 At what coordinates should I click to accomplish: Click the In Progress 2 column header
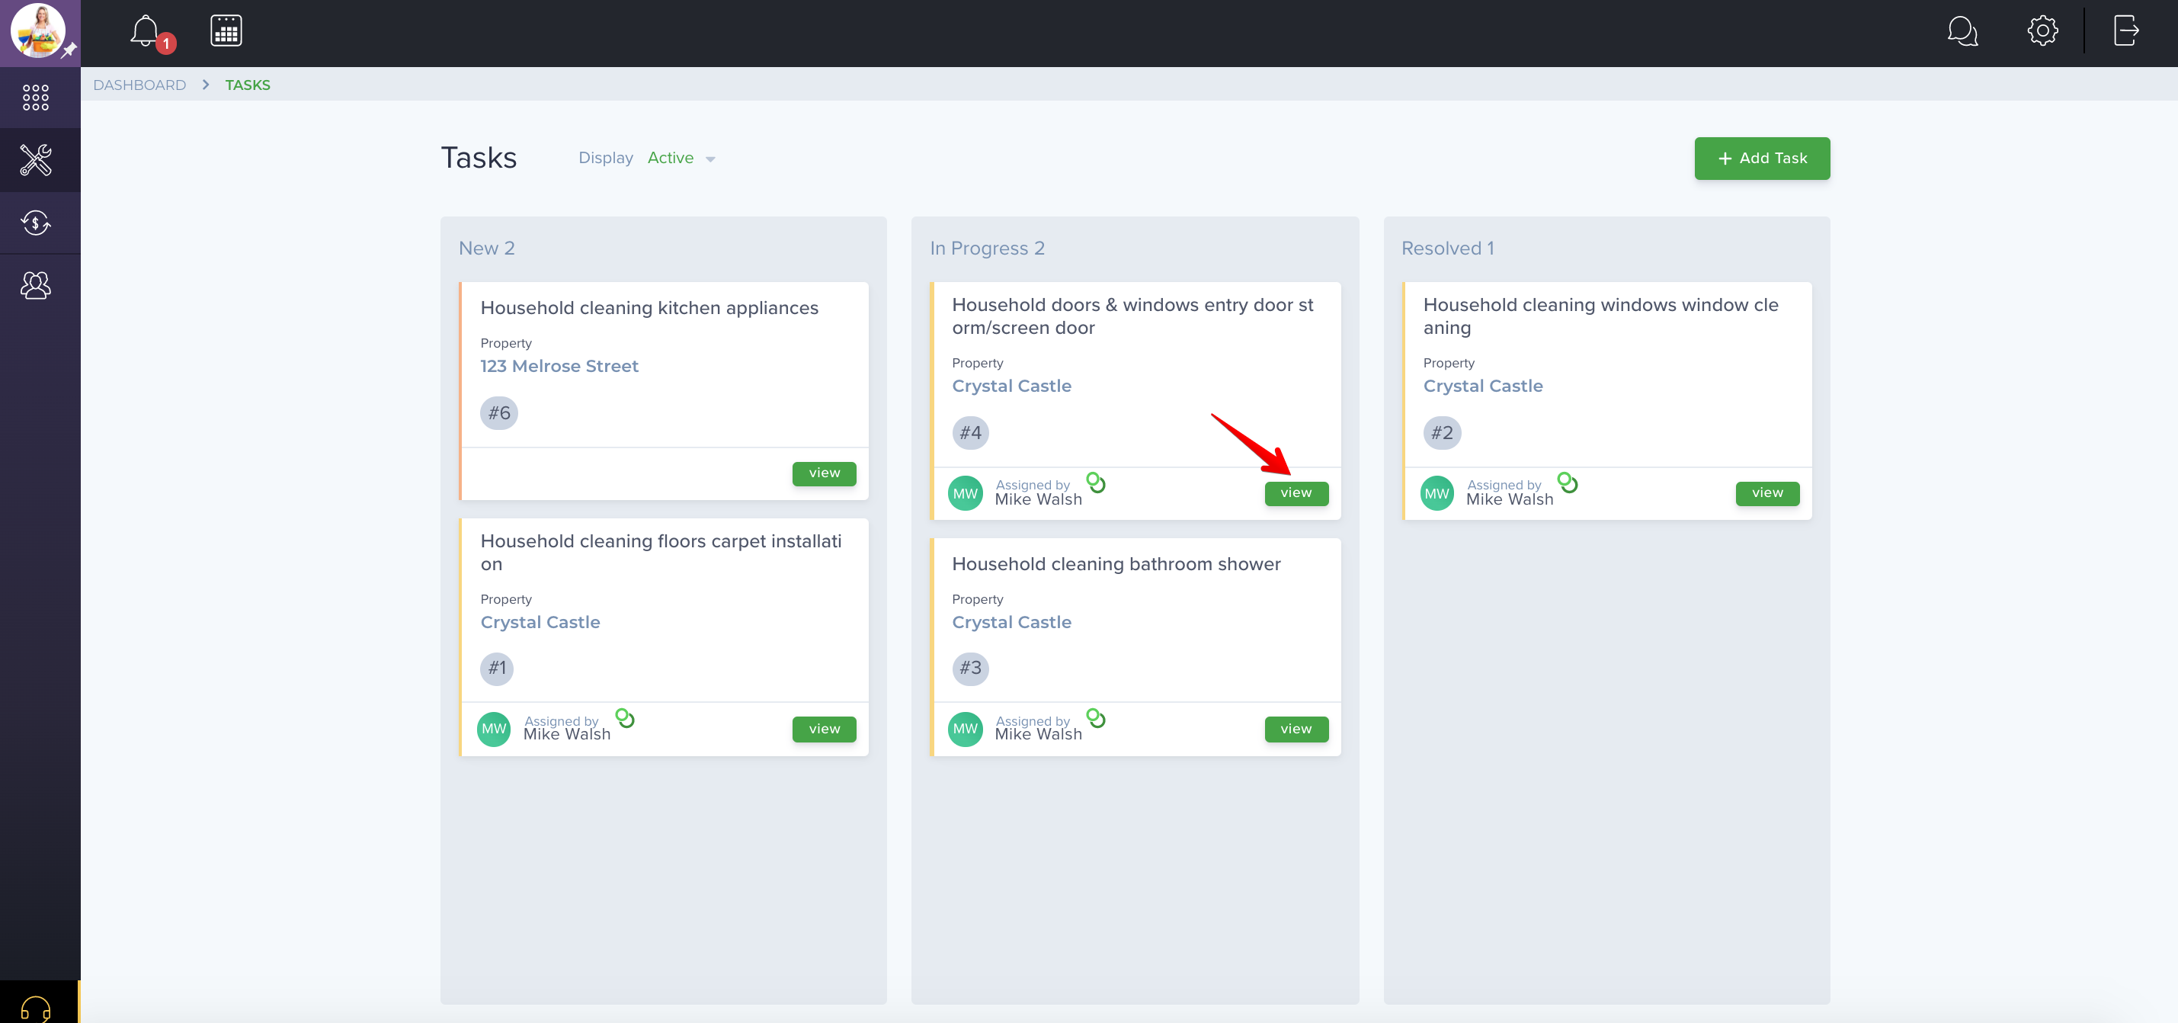click(987, 249)
